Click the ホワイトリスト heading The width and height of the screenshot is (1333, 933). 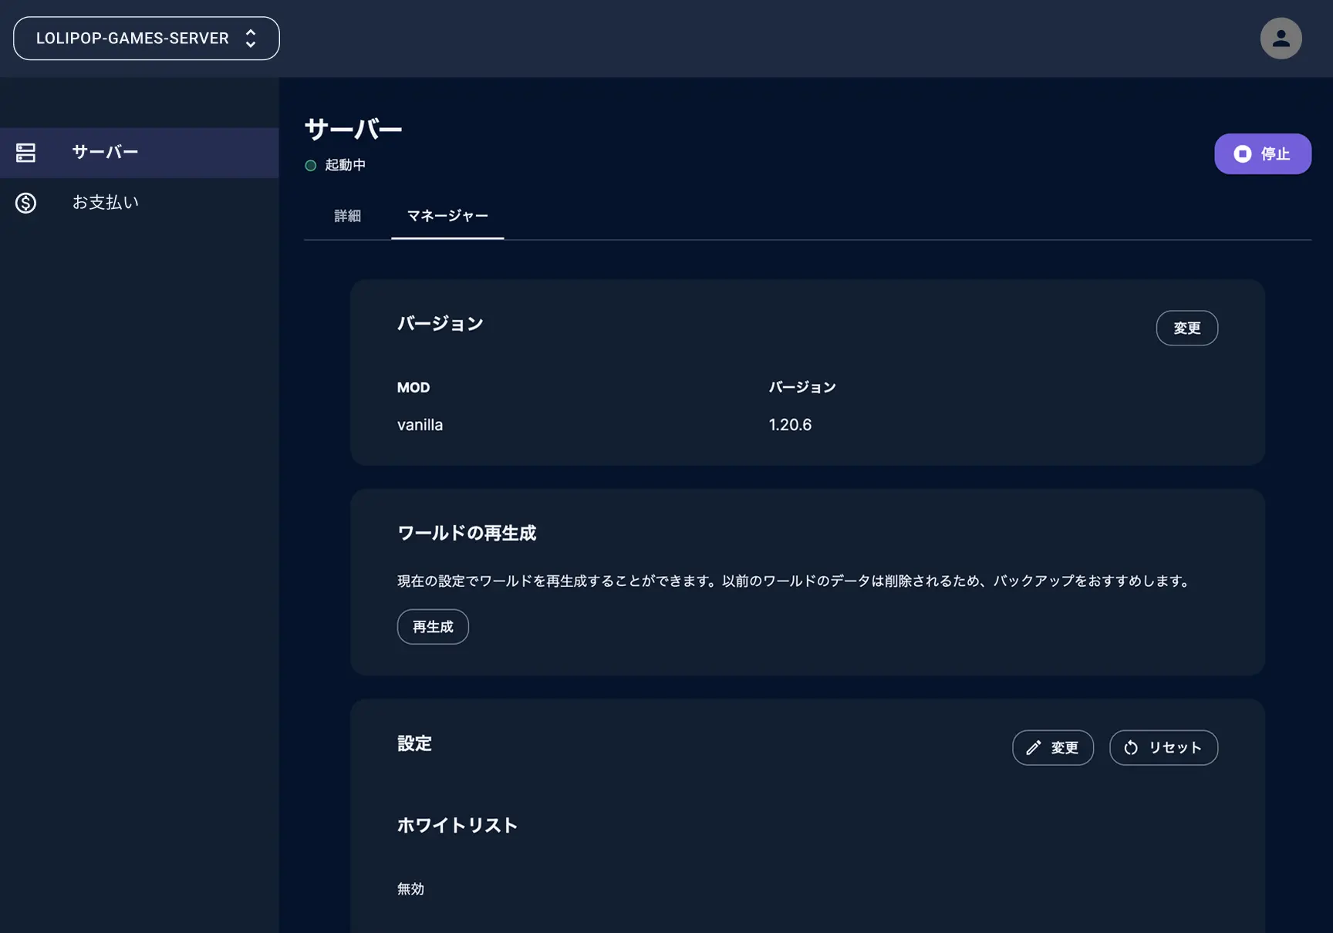click(x=457, y=825)
